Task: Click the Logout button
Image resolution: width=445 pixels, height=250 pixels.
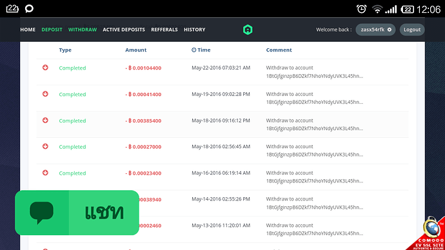Action: (412, 30)
